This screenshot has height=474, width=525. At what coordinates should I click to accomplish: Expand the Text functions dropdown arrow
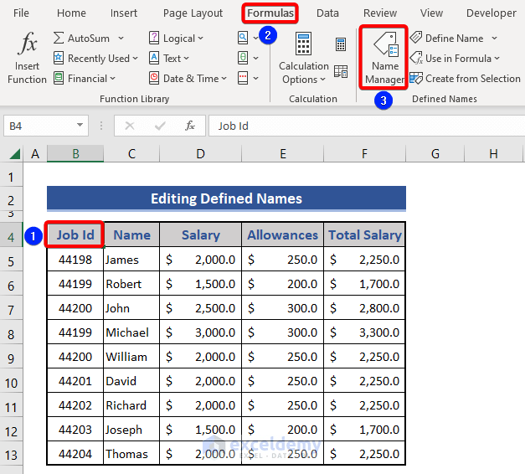186,59
